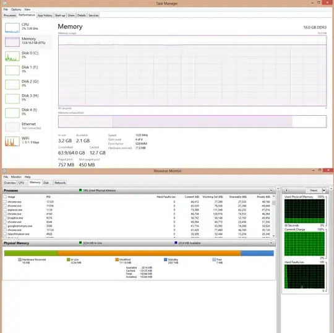This screenshot has height=333, width=334.
Task: Toggle the select-all Image checkbox in header
Action: pos(5,197)
